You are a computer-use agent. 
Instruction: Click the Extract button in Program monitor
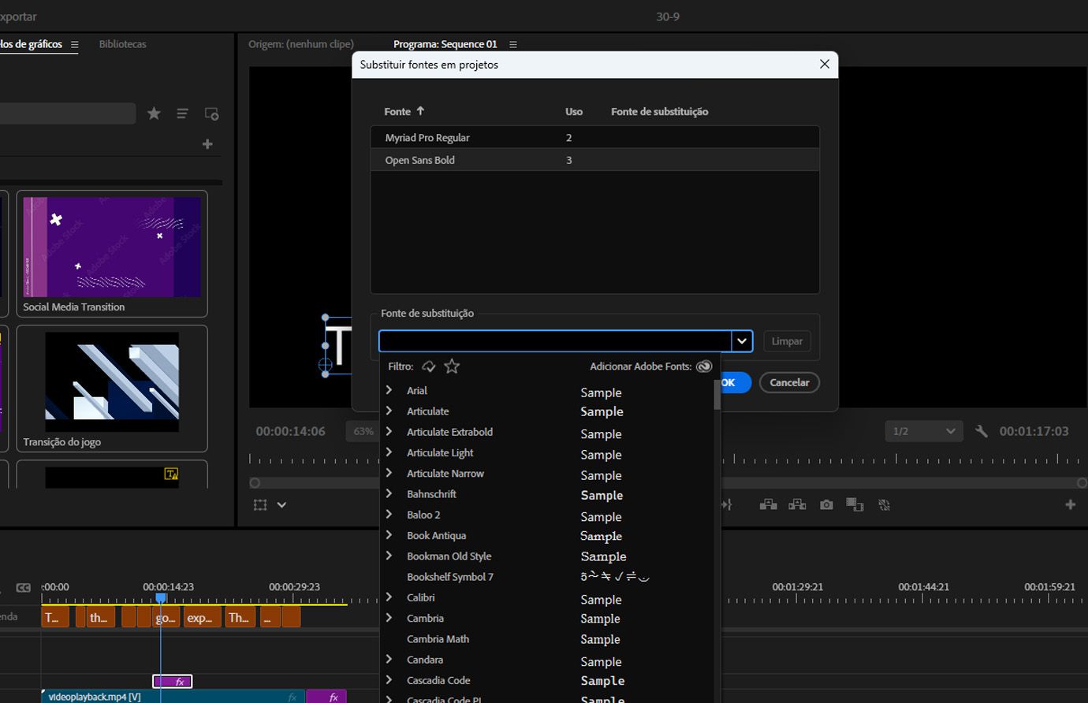pos(797,504)
